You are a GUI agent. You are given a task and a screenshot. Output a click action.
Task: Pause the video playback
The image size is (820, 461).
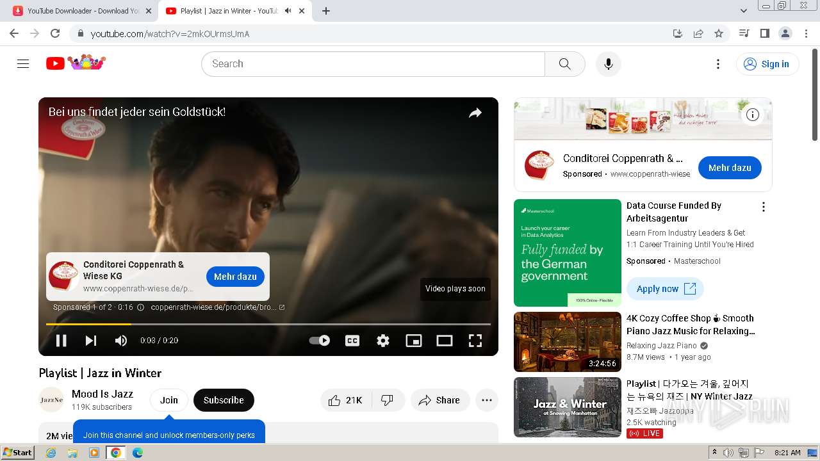tap(61, 340)
